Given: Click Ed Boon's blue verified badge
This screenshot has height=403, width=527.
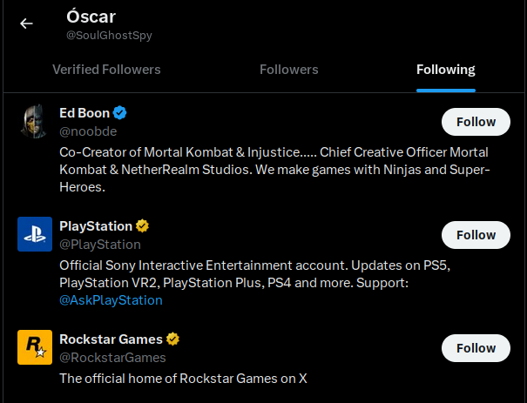Looking at the screenshot, I should click(121, 113).
